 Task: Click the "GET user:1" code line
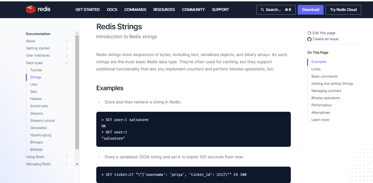point(114,132)
